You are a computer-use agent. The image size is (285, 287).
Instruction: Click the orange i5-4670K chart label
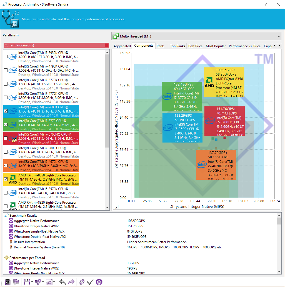coord(216,165)
